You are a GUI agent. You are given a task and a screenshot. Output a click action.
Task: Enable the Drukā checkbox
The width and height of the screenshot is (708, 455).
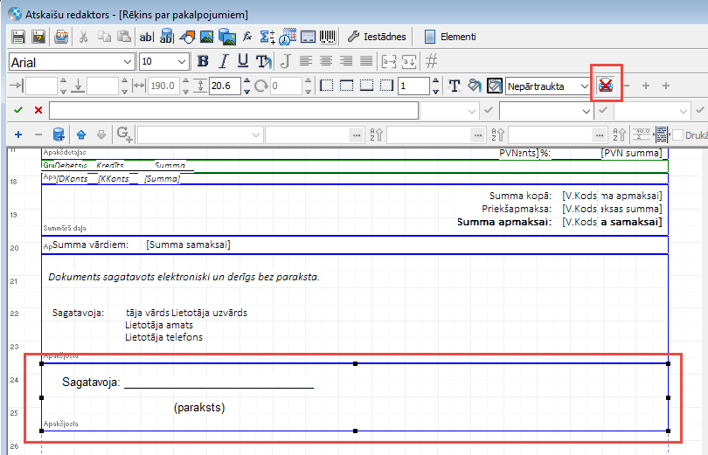[677, 134]
